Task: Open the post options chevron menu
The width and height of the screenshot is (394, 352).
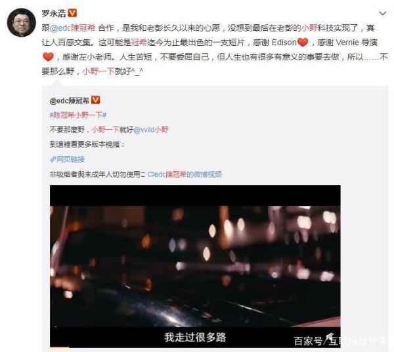Action: pos(382,13)
